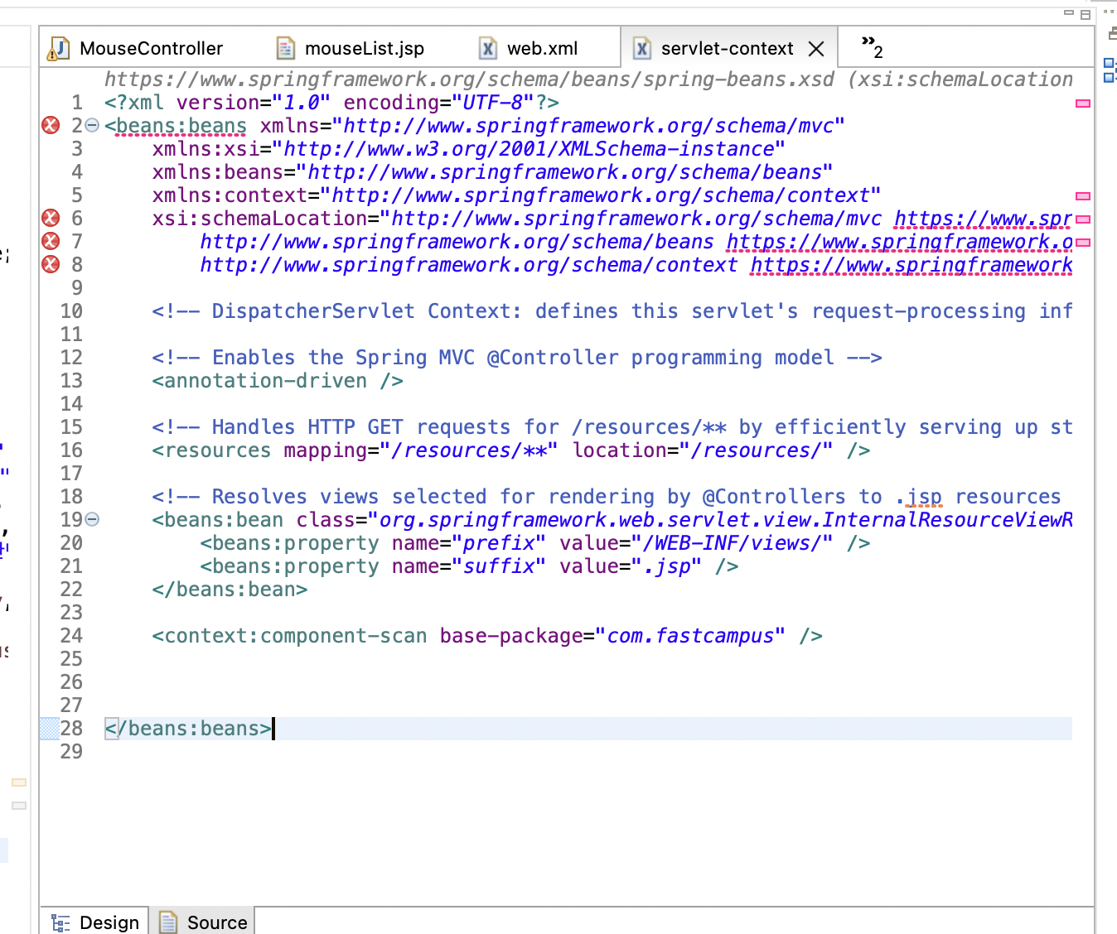Open the spring-beans schema URL on line 7
1117x934 pixels.
[899, 242]
